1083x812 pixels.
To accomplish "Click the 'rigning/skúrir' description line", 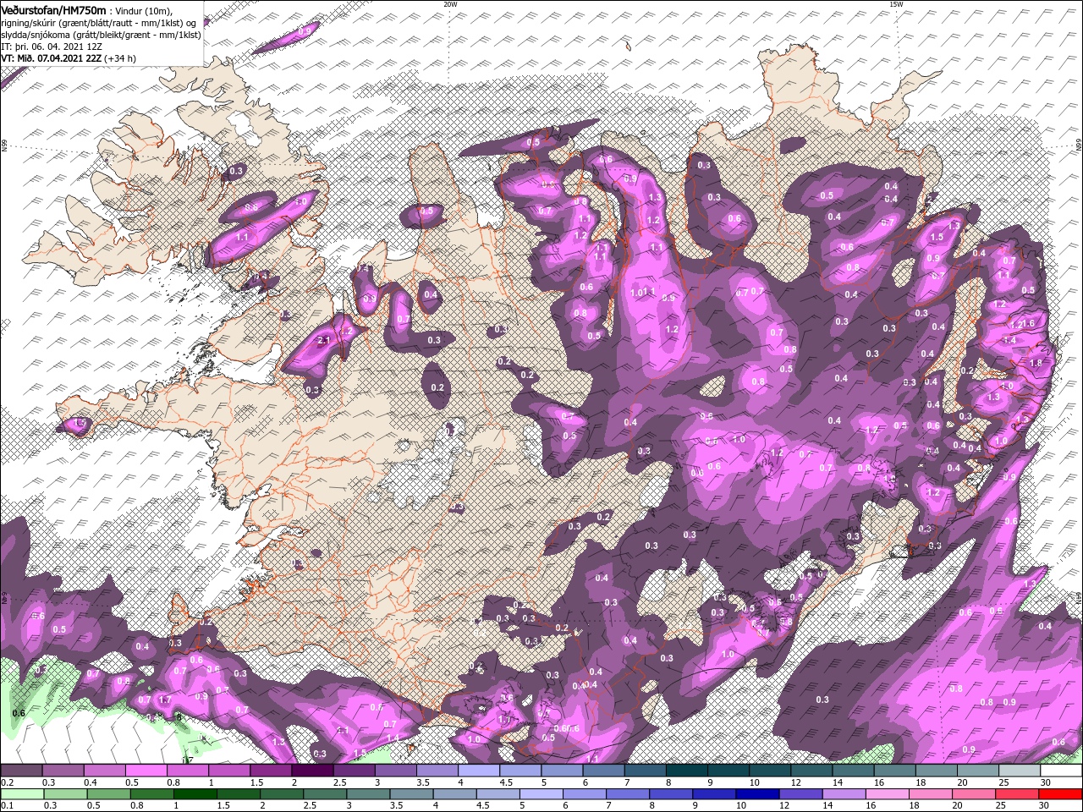I will [x=99, y=23].
